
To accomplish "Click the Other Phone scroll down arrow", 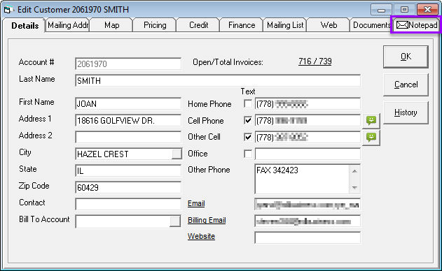I will (x=354, y=187).
